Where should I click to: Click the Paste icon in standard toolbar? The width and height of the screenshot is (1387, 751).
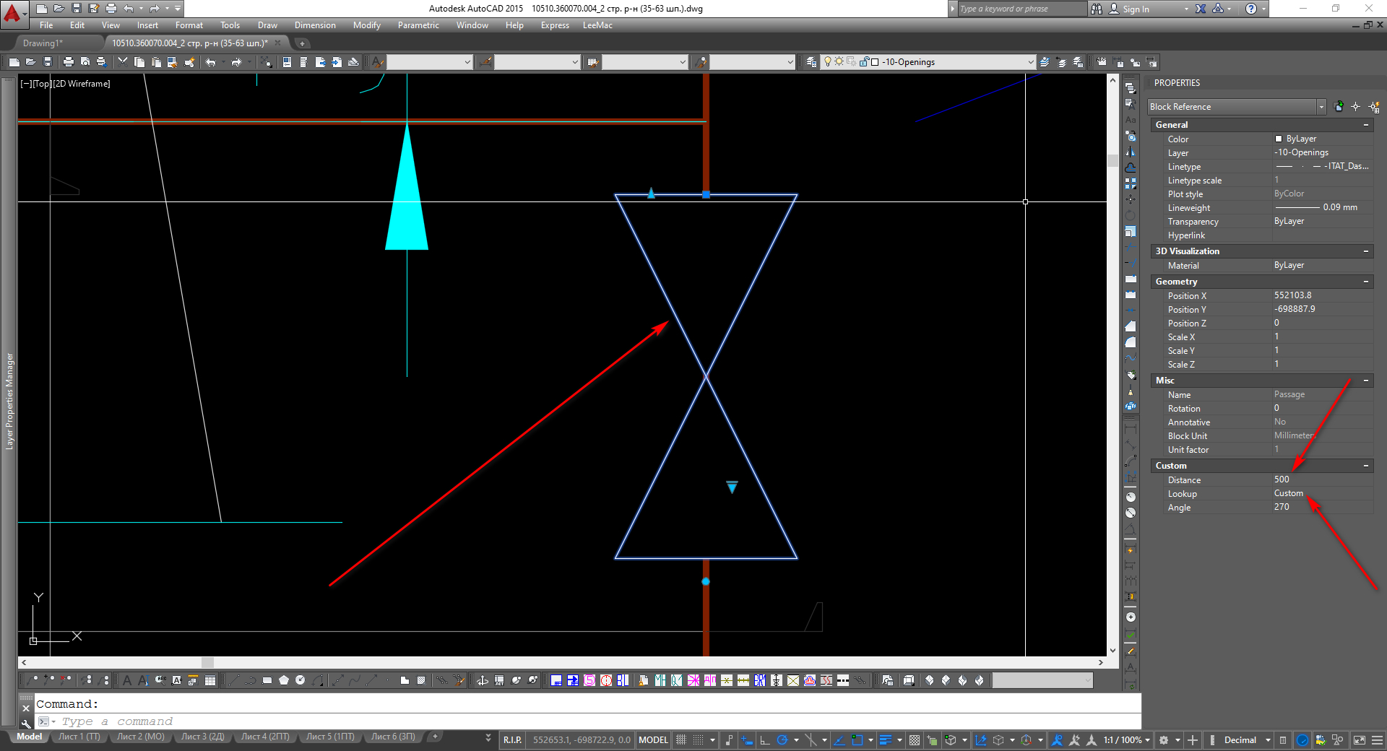pyautogui.click(x=156, y=62)
